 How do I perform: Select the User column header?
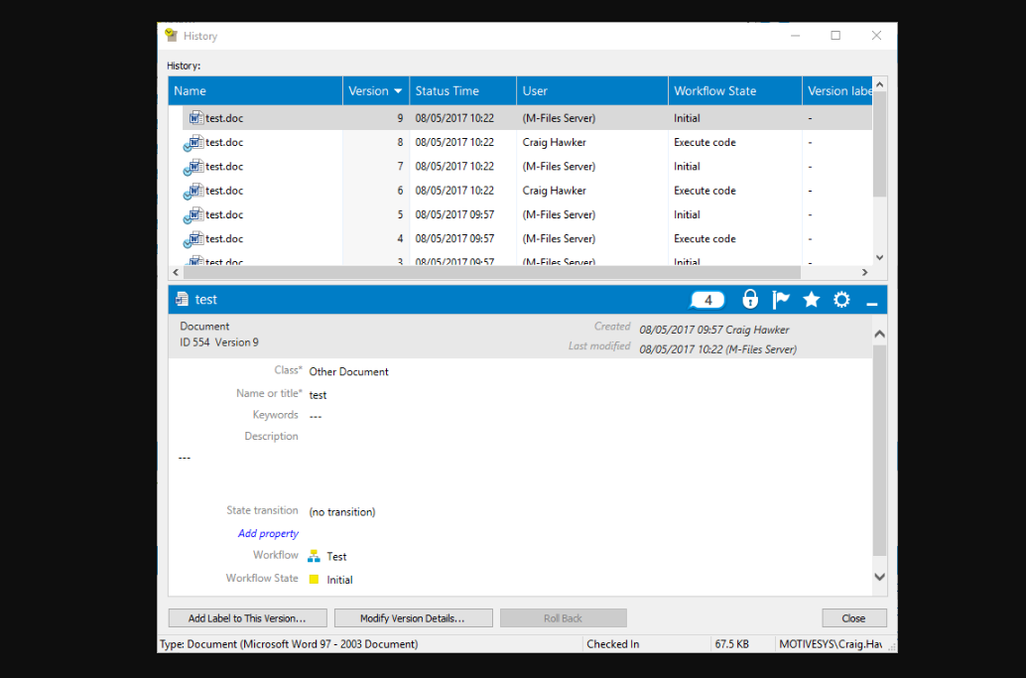coord(536,90)
